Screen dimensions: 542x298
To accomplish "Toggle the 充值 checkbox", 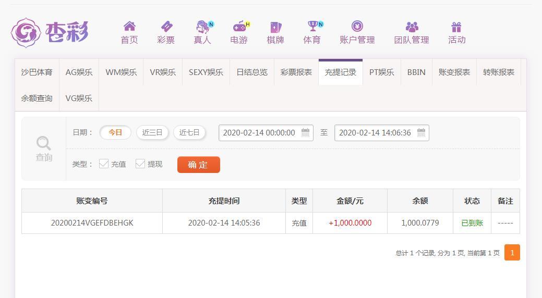I will click(x=104, y=164).
